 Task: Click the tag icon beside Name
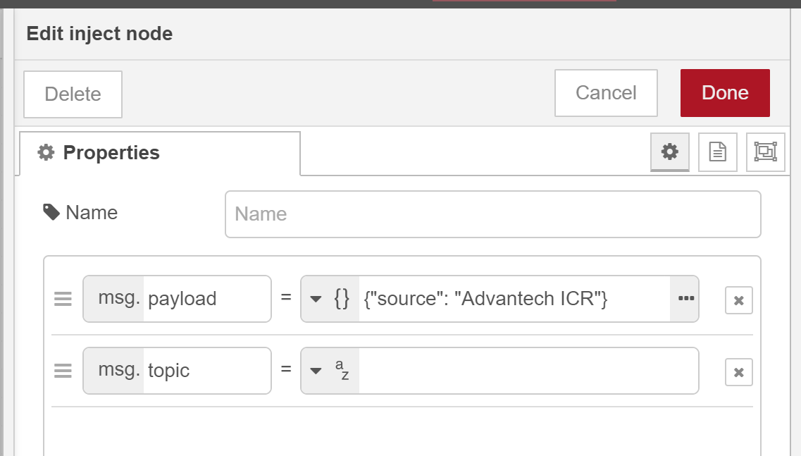pyautogui.click(x=51, y=212)
